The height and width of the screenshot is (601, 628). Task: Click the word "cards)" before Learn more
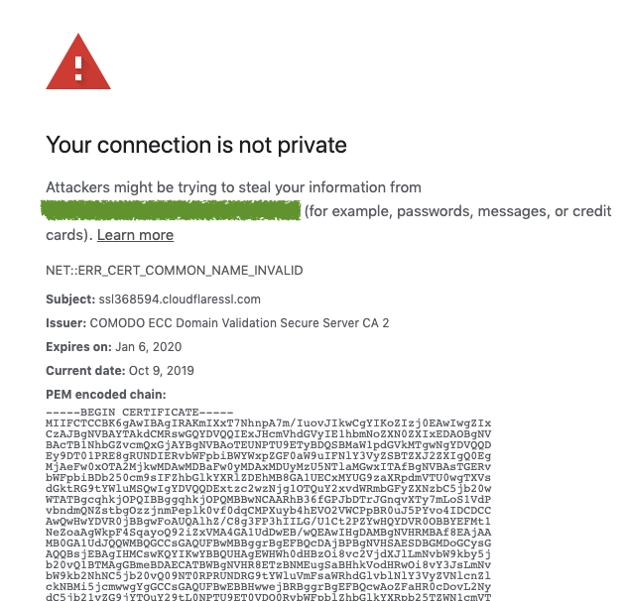68,235
